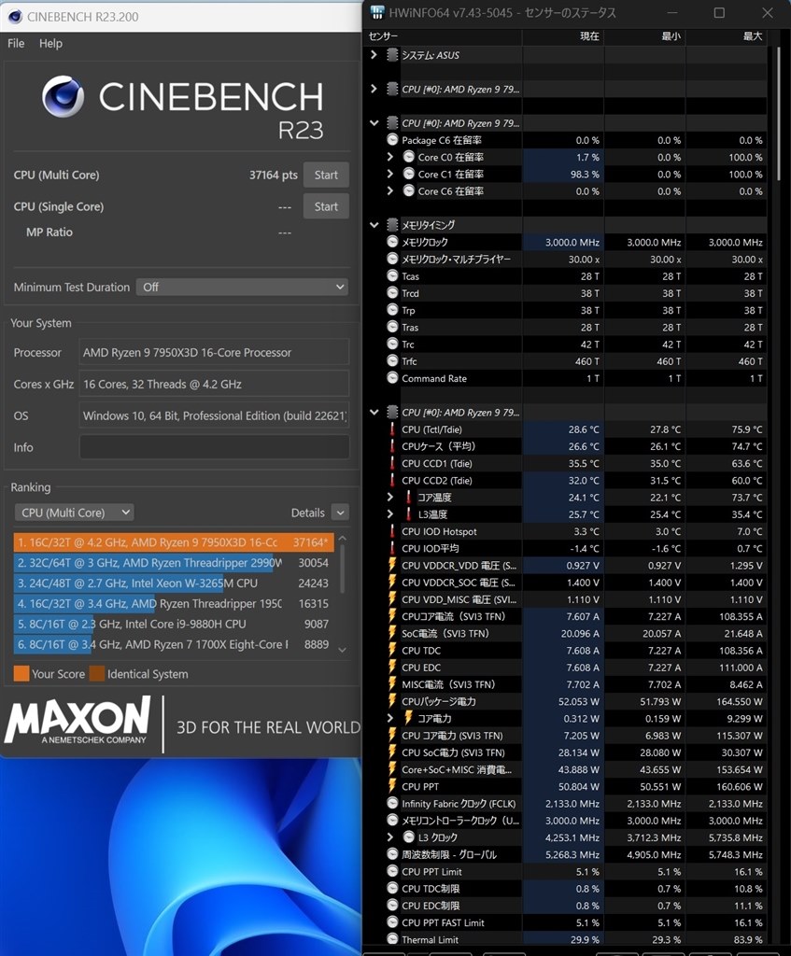Open the ranking Details dropdown arrow
The image size is (791, 956).
tap(340, 513)
